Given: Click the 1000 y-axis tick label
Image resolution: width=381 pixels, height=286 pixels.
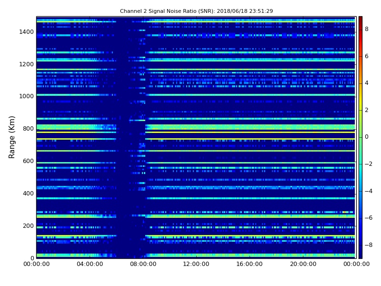Looking at the screenshot, I should [27, 96].
